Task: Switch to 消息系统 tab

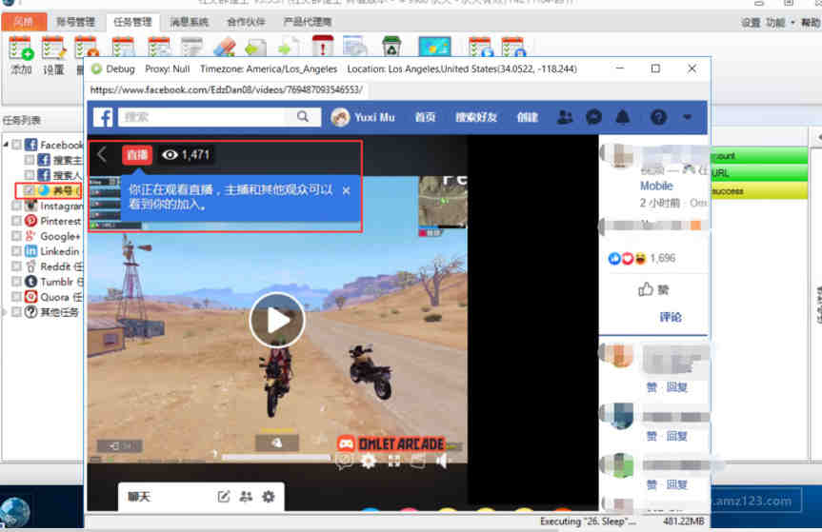Action: tap(190, 22)
